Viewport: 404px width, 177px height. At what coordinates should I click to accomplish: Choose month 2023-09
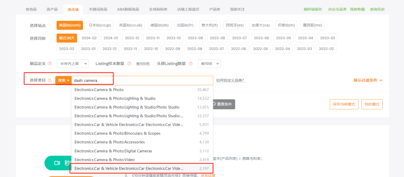pyautogui.click(x=195, y=38)
